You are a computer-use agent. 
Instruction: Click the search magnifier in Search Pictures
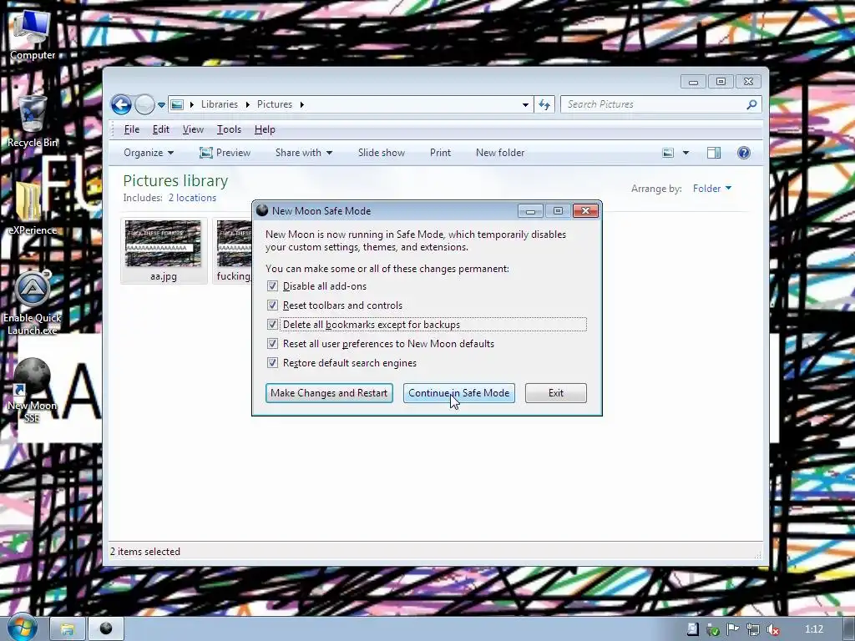click(x=751, y=104)
